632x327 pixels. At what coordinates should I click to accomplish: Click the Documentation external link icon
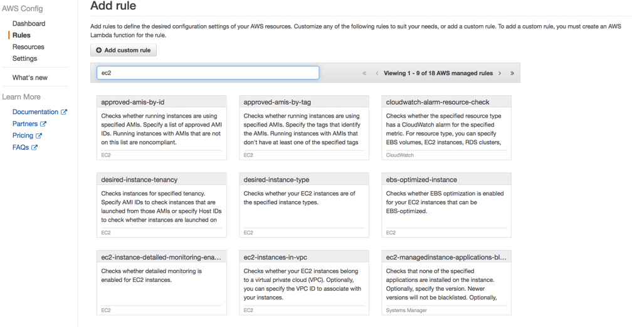[x=64, y=112]
